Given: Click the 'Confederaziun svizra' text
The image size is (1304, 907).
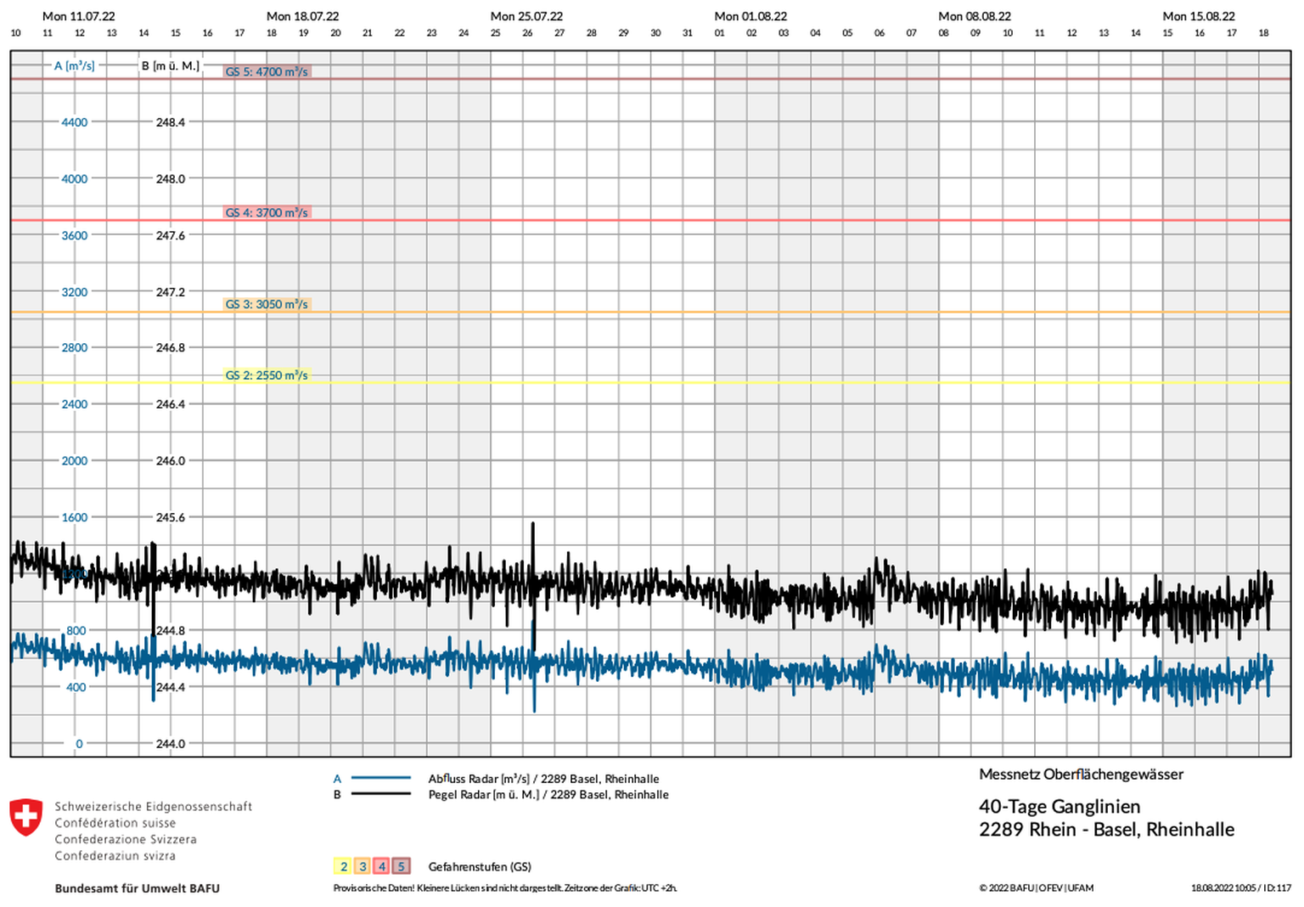Looking at the screenshot, I should click(115, 855).
